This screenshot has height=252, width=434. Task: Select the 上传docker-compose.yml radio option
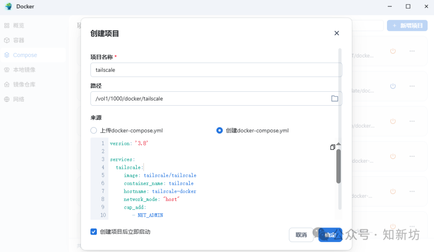[x=94, y=131]
